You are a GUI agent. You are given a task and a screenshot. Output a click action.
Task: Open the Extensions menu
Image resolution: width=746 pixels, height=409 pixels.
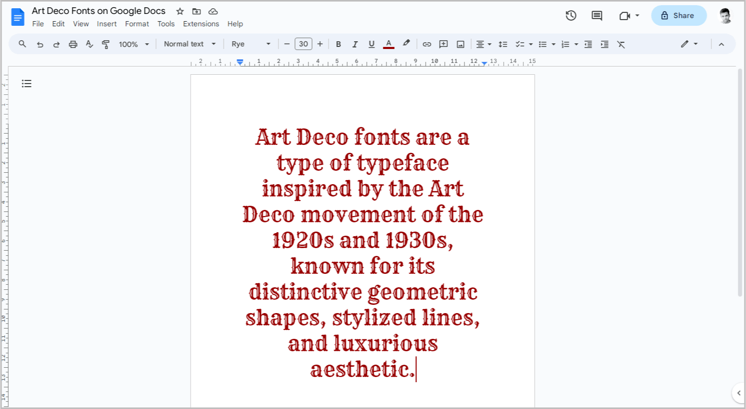point(201,24)
